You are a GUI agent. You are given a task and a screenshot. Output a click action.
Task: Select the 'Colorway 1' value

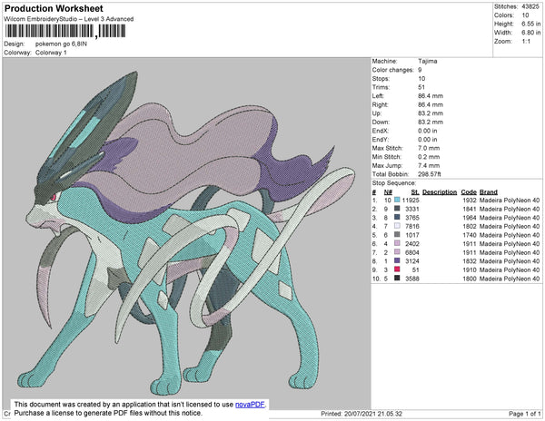point(51,53)
